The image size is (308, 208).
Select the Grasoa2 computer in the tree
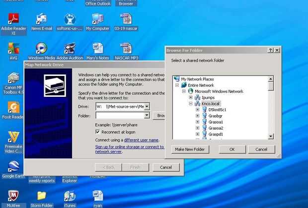pos(216,128)
